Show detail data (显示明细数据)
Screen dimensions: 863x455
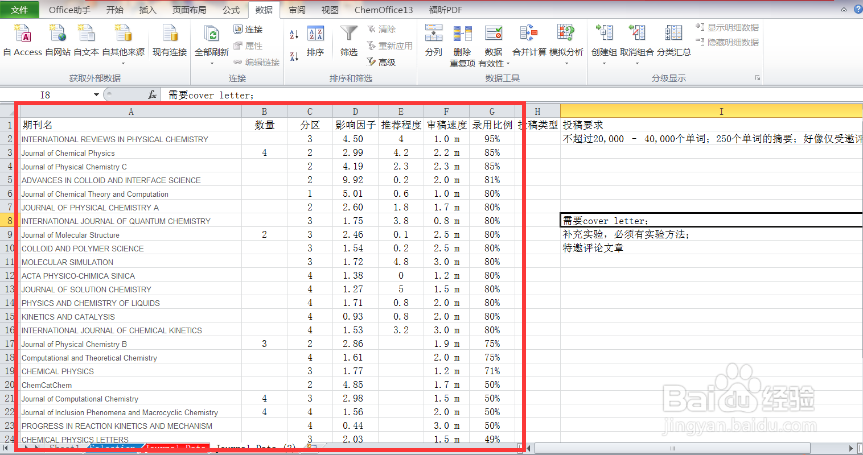click(x=728, y=27)
